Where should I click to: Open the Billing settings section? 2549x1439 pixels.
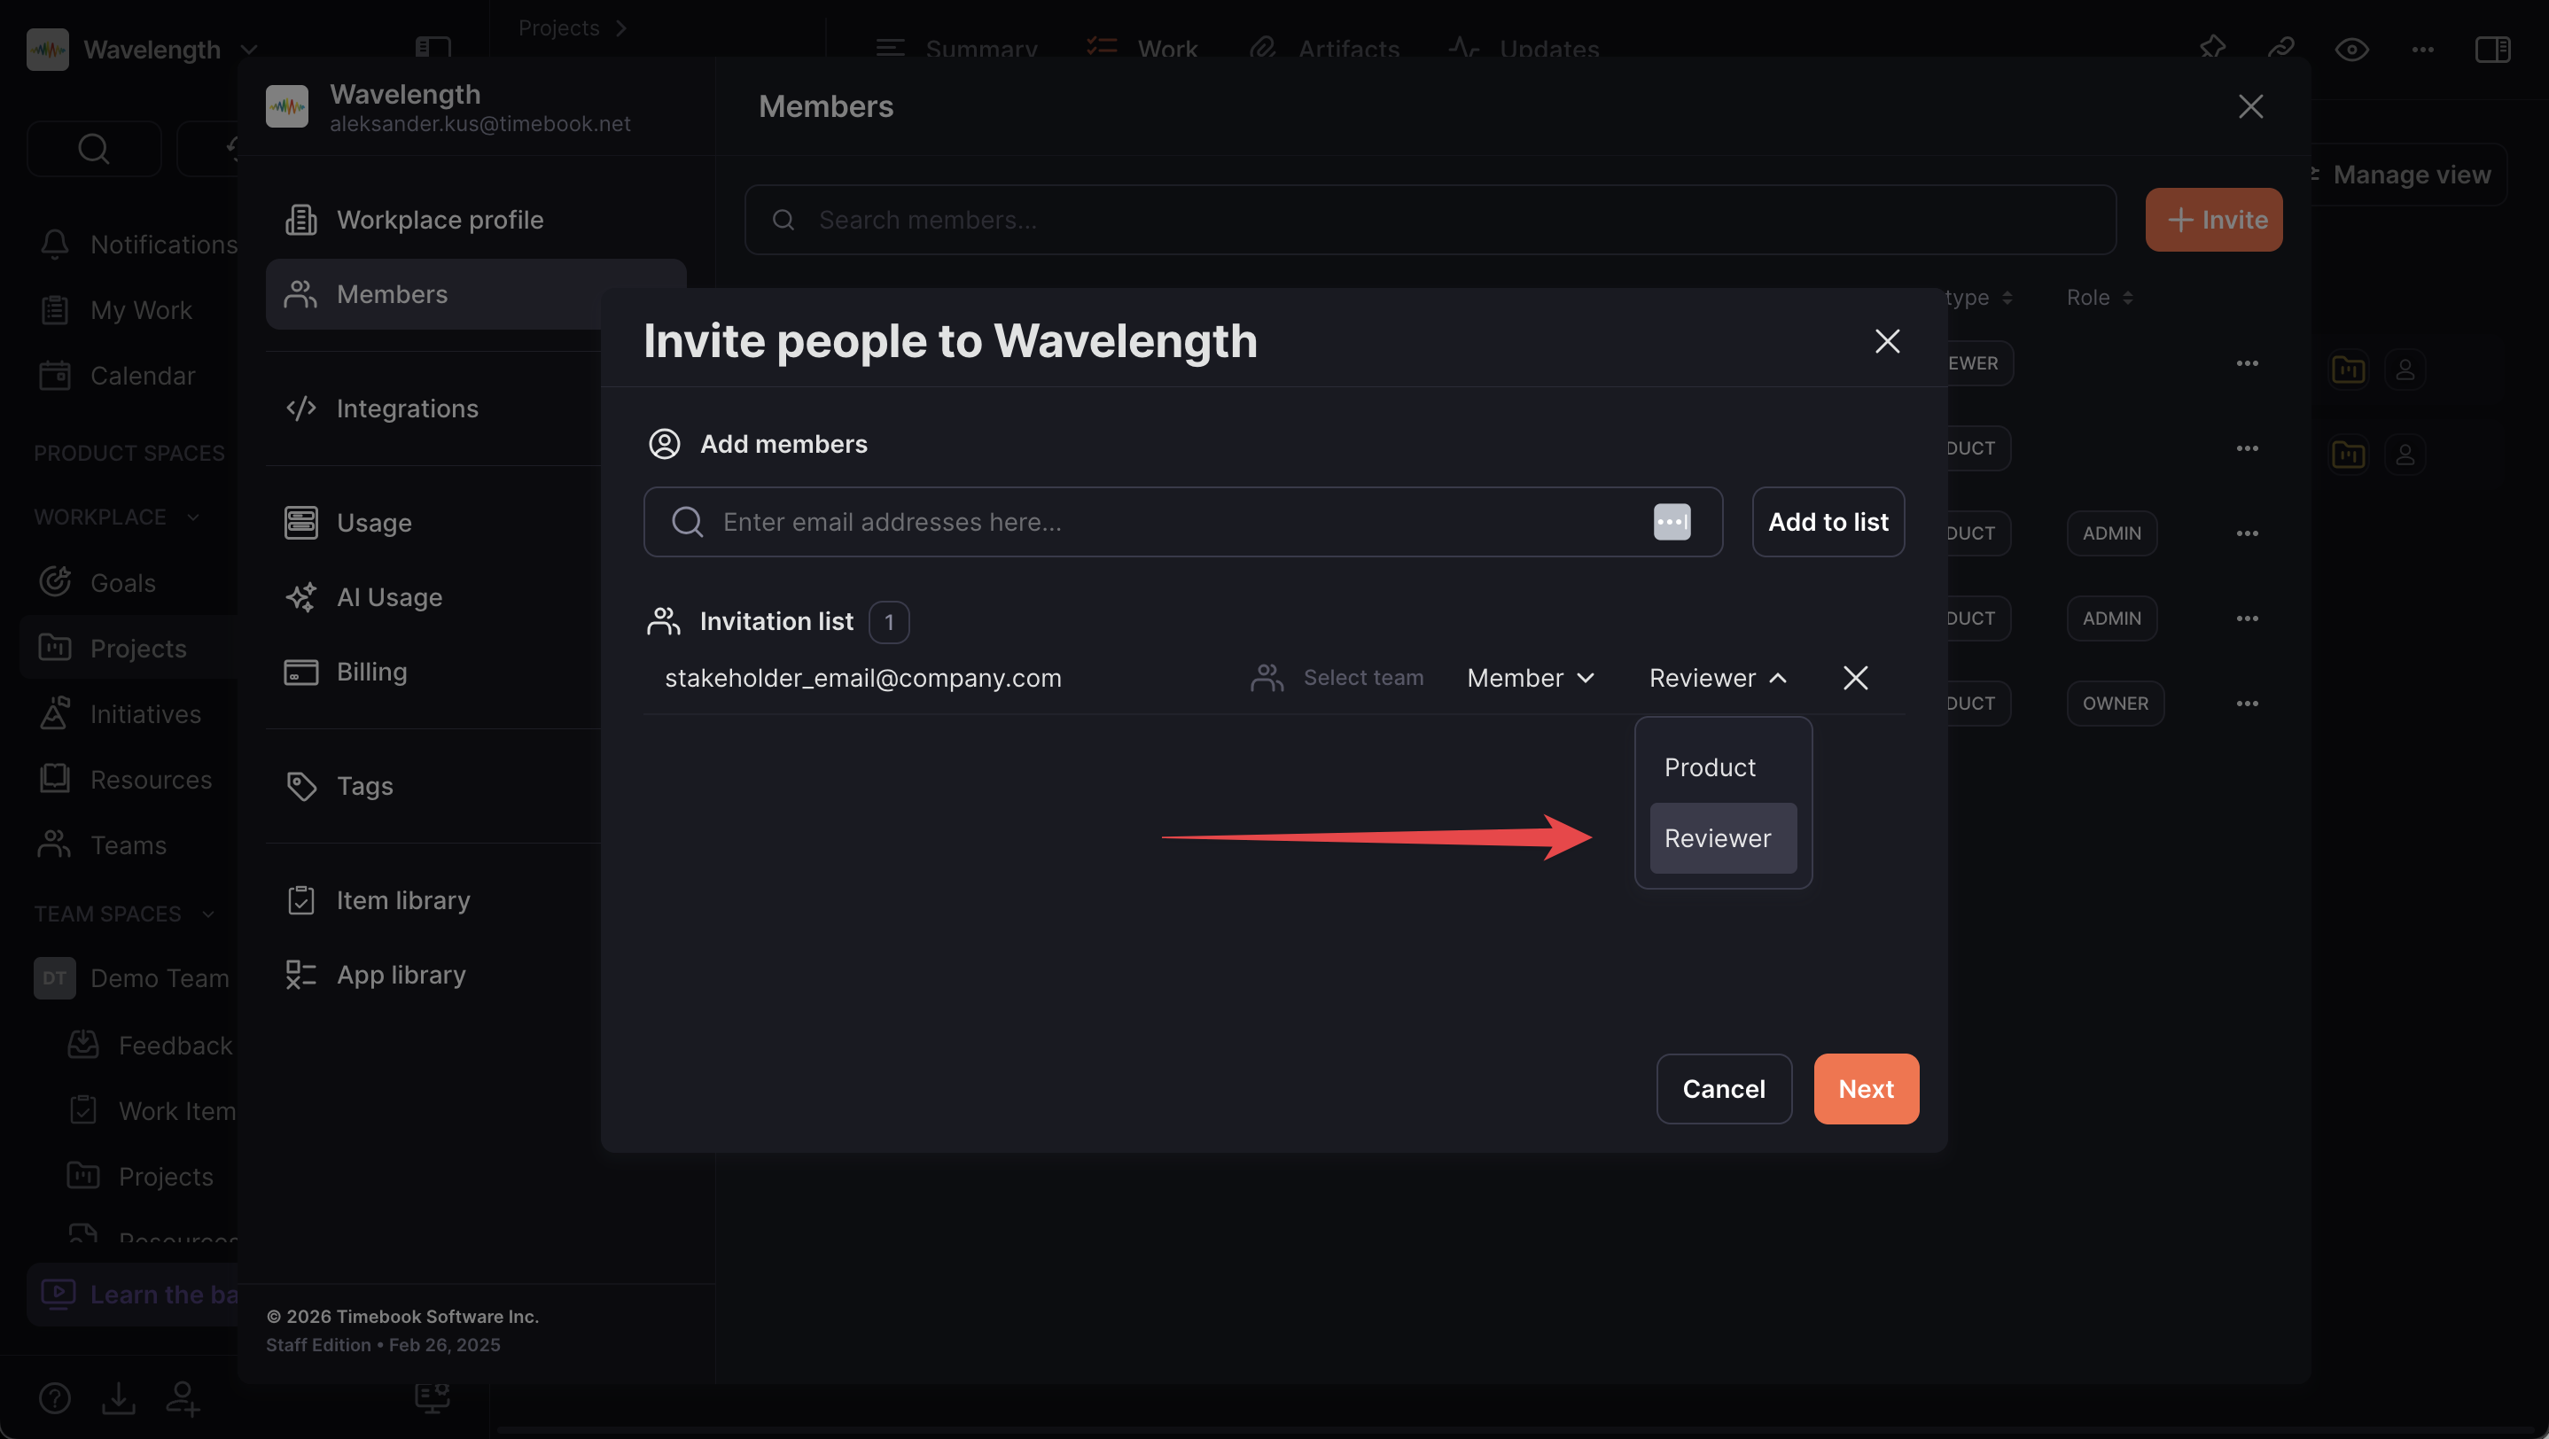coord(371,672)
